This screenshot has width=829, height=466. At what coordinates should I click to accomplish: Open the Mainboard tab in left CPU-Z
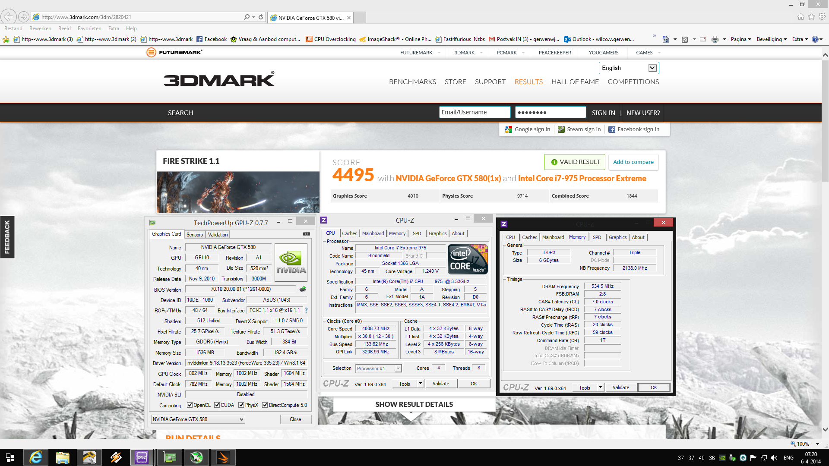click(373, 233)
